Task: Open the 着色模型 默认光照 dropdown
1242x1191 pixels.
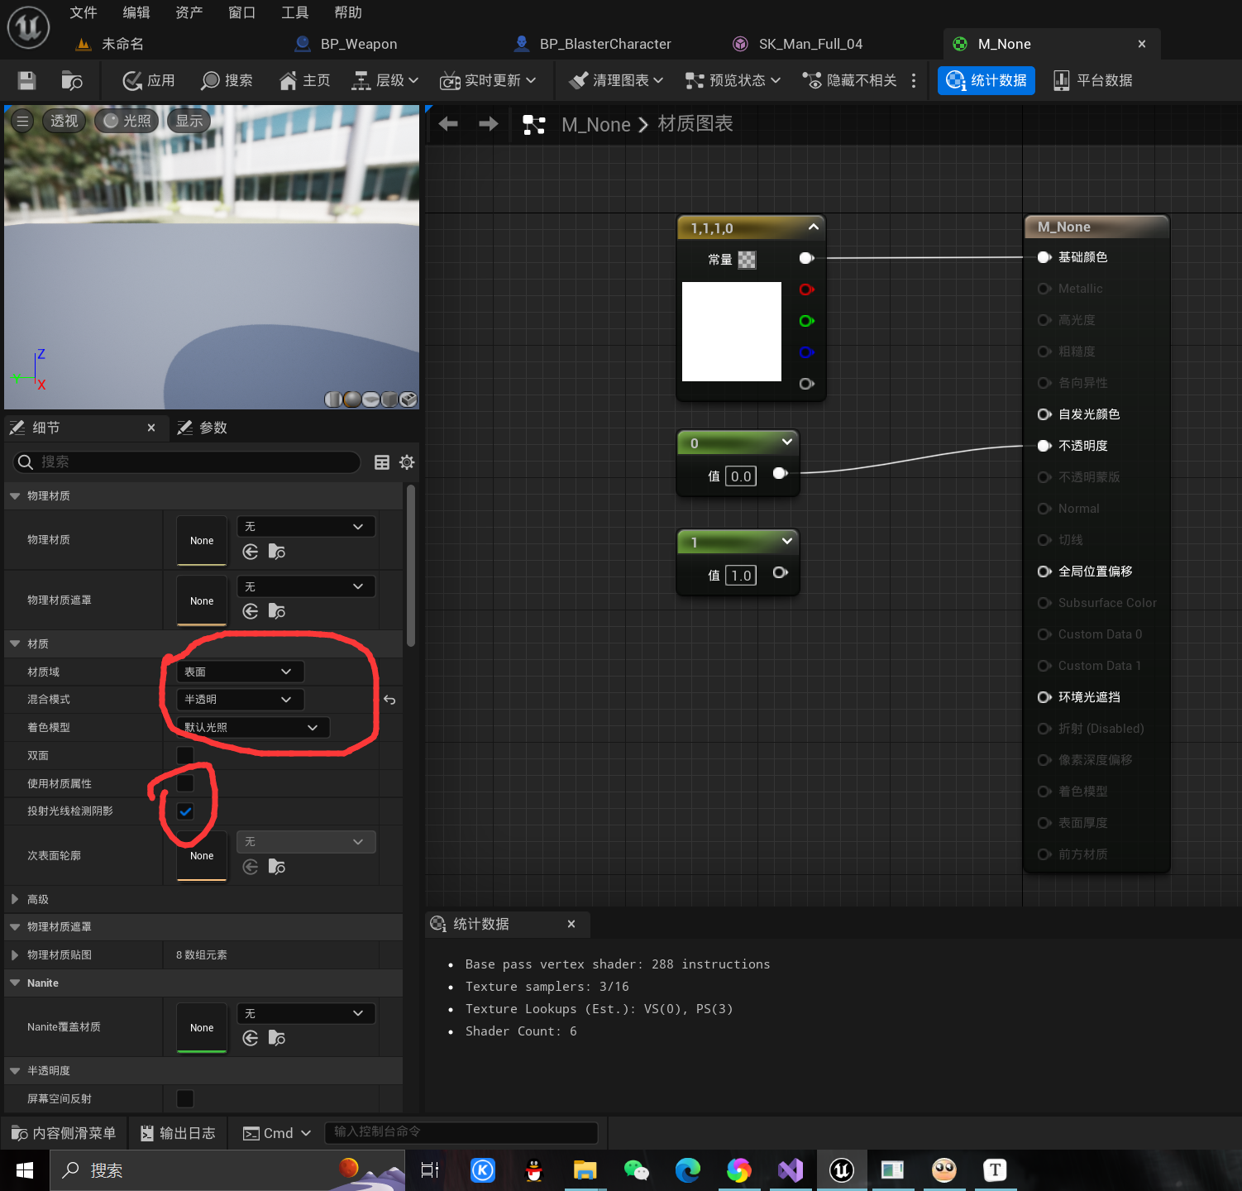Action: tap(253, 728)
